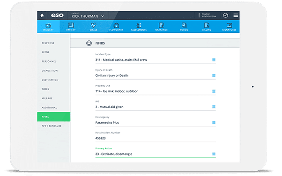Click the Positive Identification label
Screen dimensions: 282x176
pos(209,15)
